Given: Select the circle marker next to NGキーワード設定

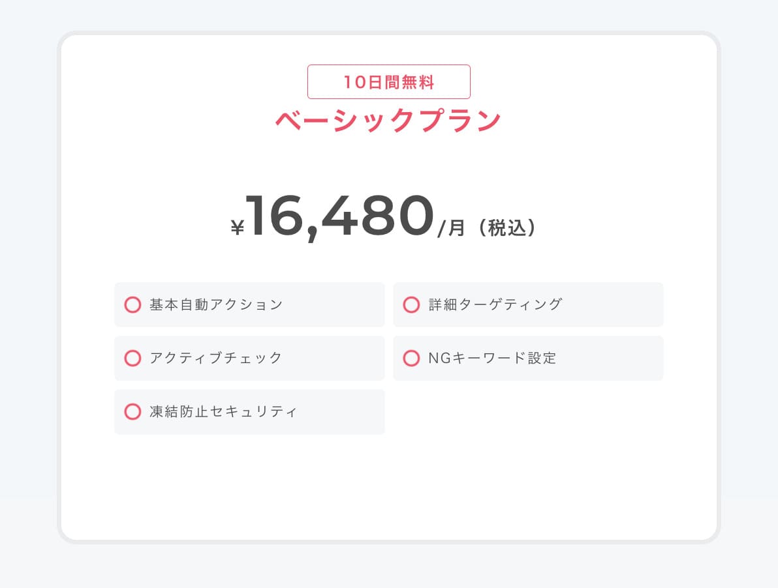Looking at the screenshot, I should (x=411, y=358).
